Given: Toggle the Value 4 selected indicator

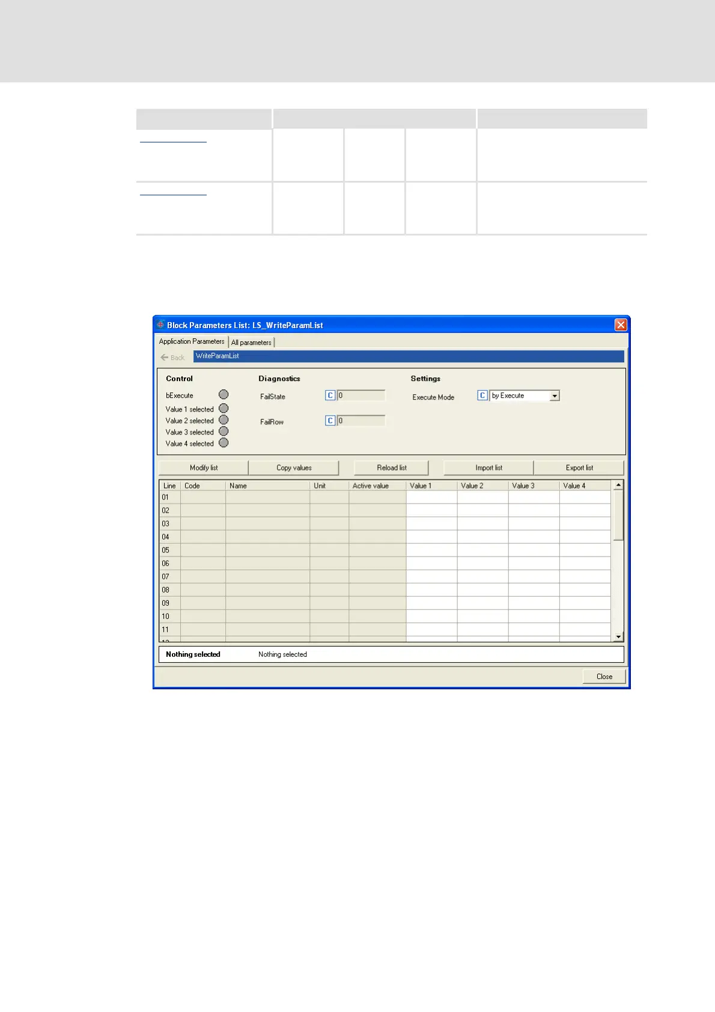Looking at the screenshot, I should click(224, 443).
